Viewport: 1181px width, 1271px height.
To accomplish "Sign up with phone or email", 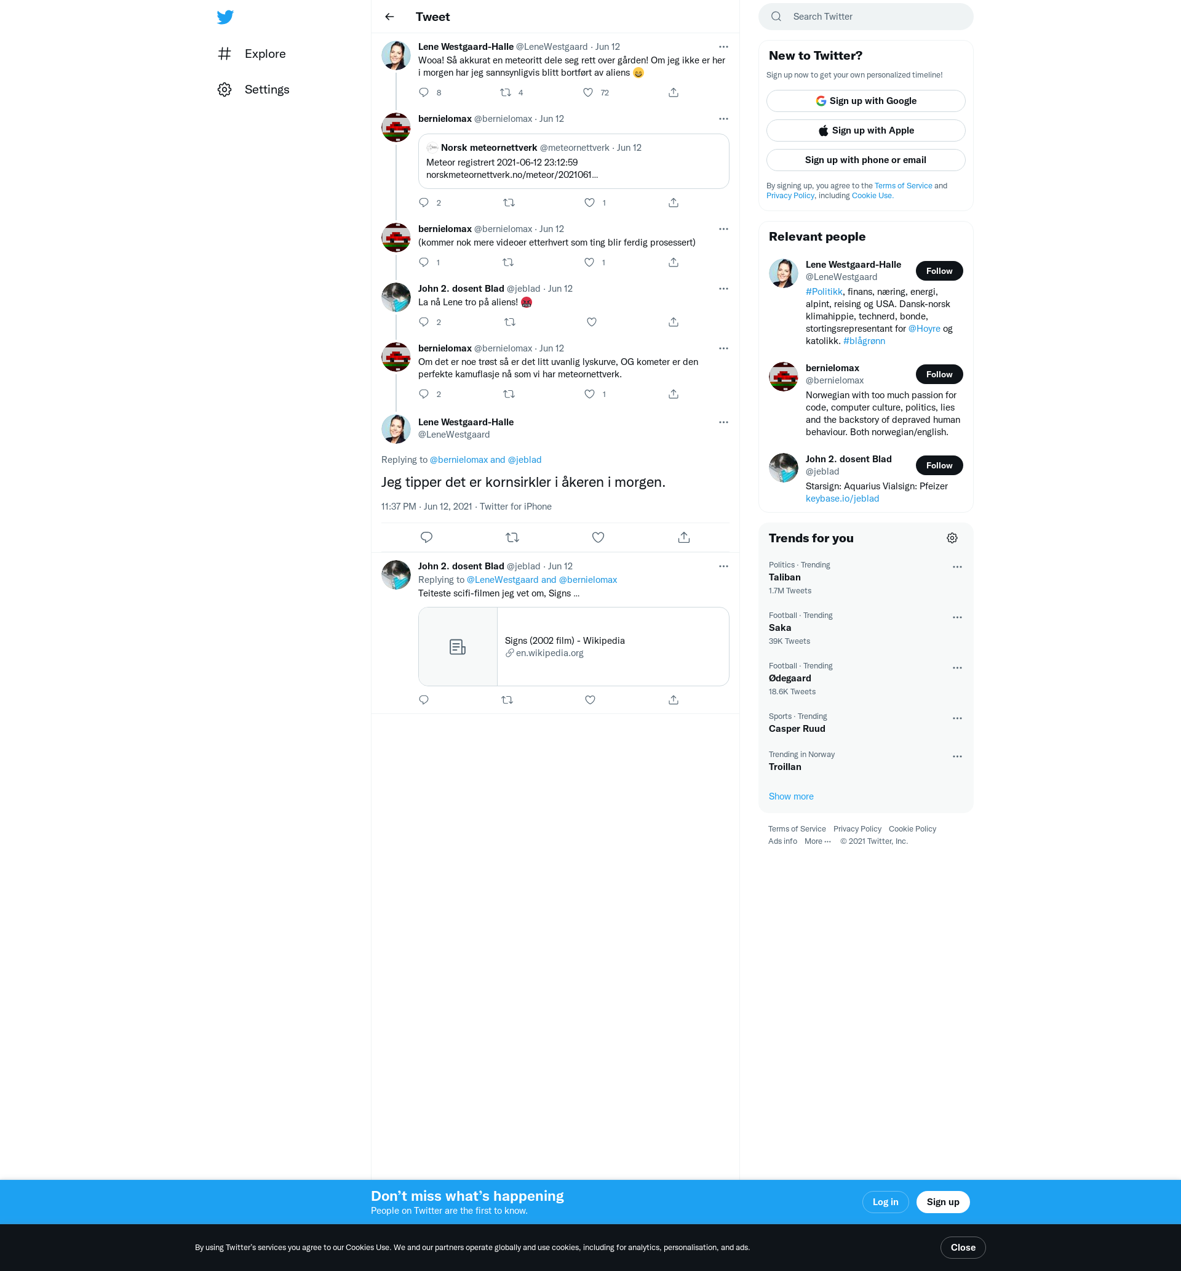I will [866, 160].
